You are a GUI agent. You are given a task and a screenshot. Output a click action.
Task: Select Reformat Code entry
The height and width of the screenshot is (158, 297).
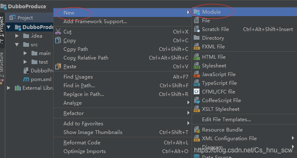click(122, 143)
